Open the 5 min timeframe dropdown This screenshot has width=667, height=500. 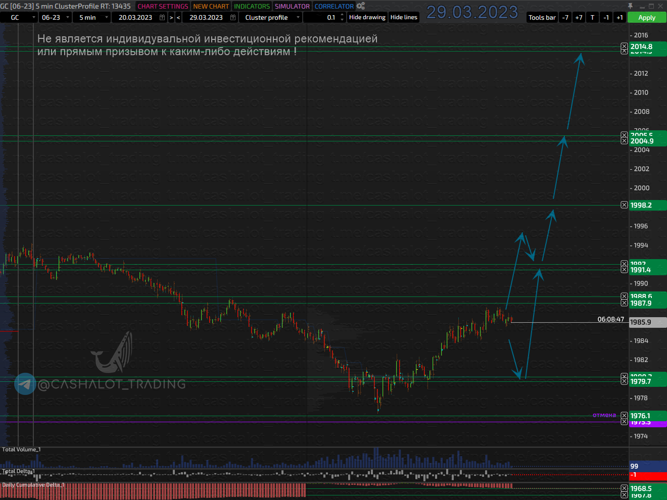pyautogui.click(x=106, y=17)
